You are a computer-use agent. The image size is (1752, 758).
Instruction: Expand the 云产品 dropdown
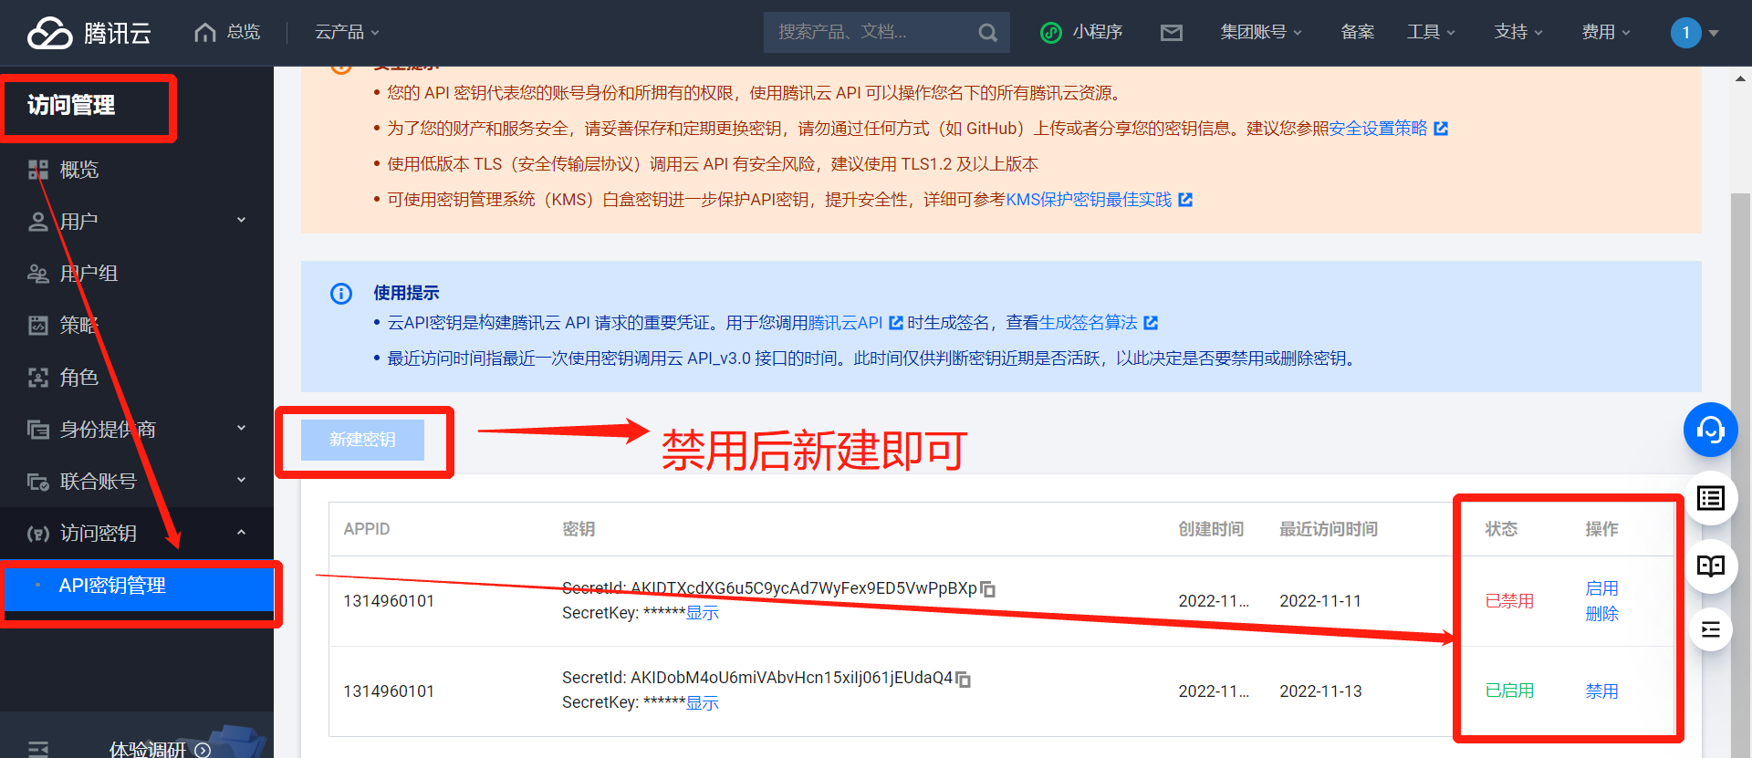tap(347, 33)
